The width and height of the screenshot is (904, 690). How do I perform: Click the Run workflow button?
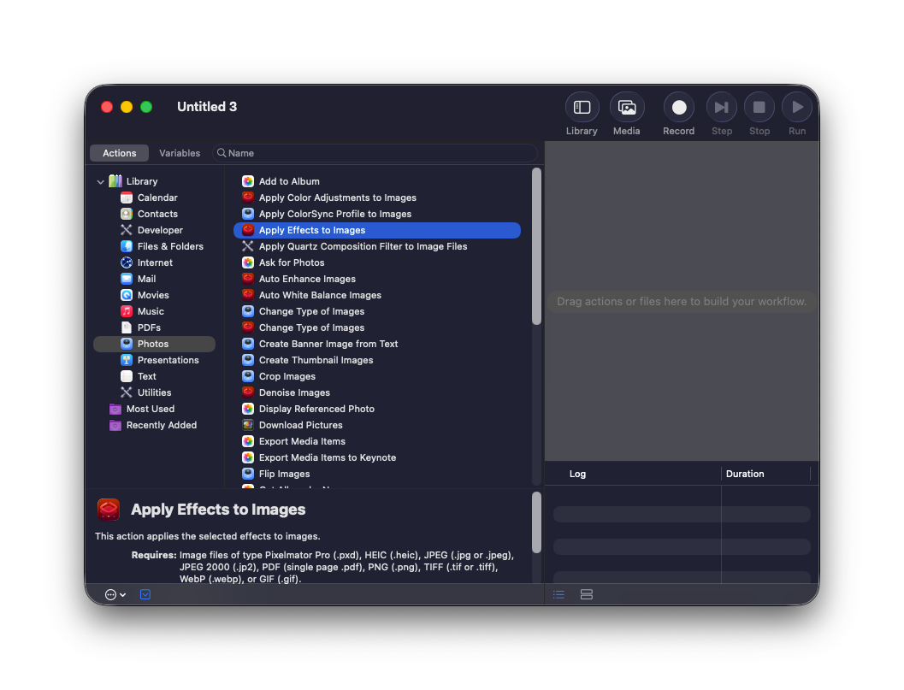tap(796, 108)
